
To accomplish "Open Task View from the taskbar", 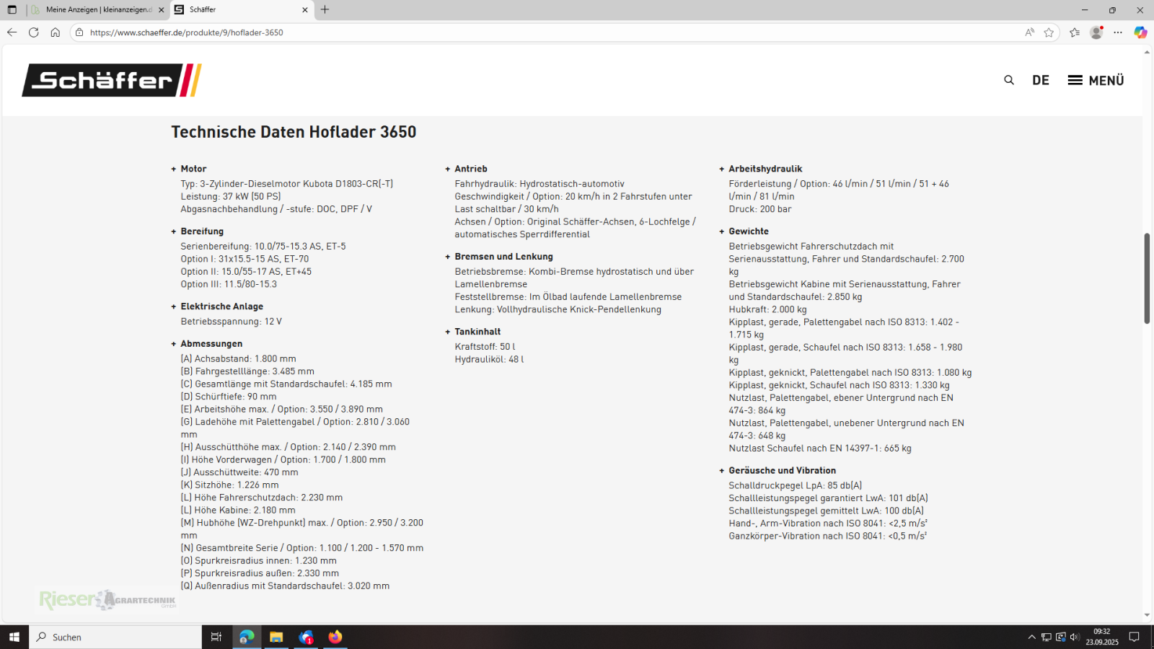I will click(216, 637).
